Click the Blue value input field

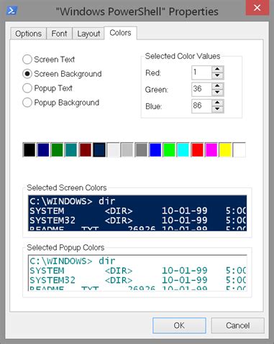(201, 106)
